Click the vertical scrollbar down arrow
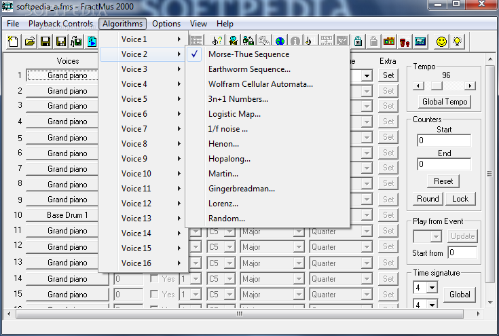The width and height of the screenshot is (499, 336). 490,303
